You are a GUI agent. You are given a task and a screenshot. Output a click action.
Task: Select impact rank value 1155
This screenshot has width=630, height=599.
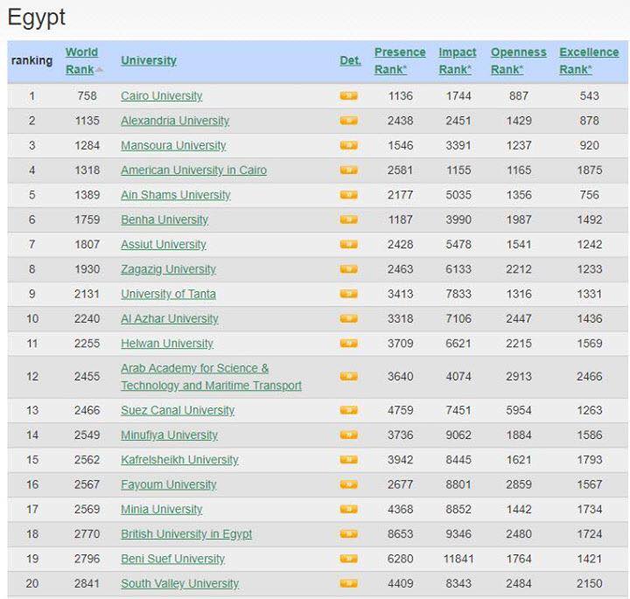(458, 171)
